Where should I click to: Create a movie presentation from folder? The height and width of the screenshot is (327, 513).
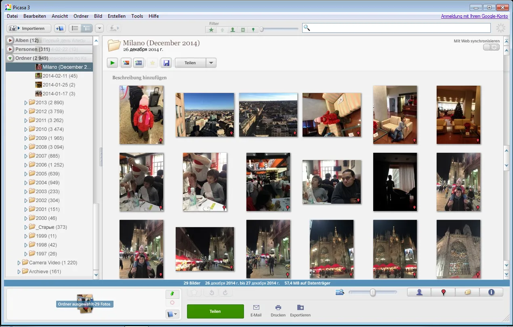(x=139, y=63)
